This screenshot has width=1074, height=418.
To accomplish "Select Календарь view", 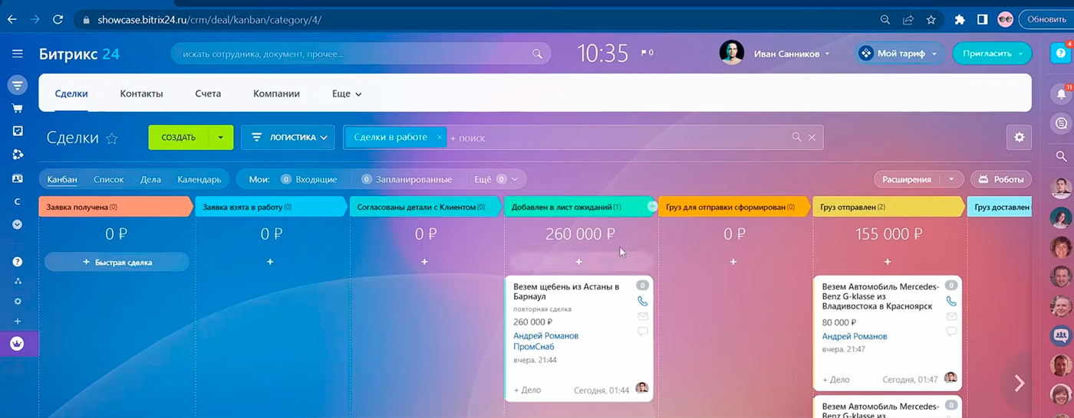I will (199, 179).
